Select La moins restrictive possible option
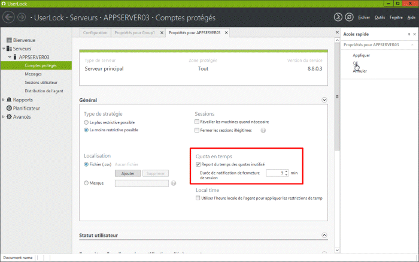The height and width of the screenshot is (262, 419). coord(86,130)
